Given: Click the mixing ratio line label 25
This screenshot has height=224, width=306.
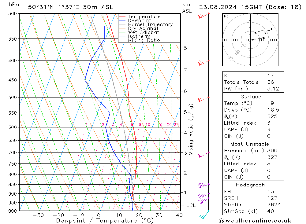Looking at the screenshot, I should 177,125.
